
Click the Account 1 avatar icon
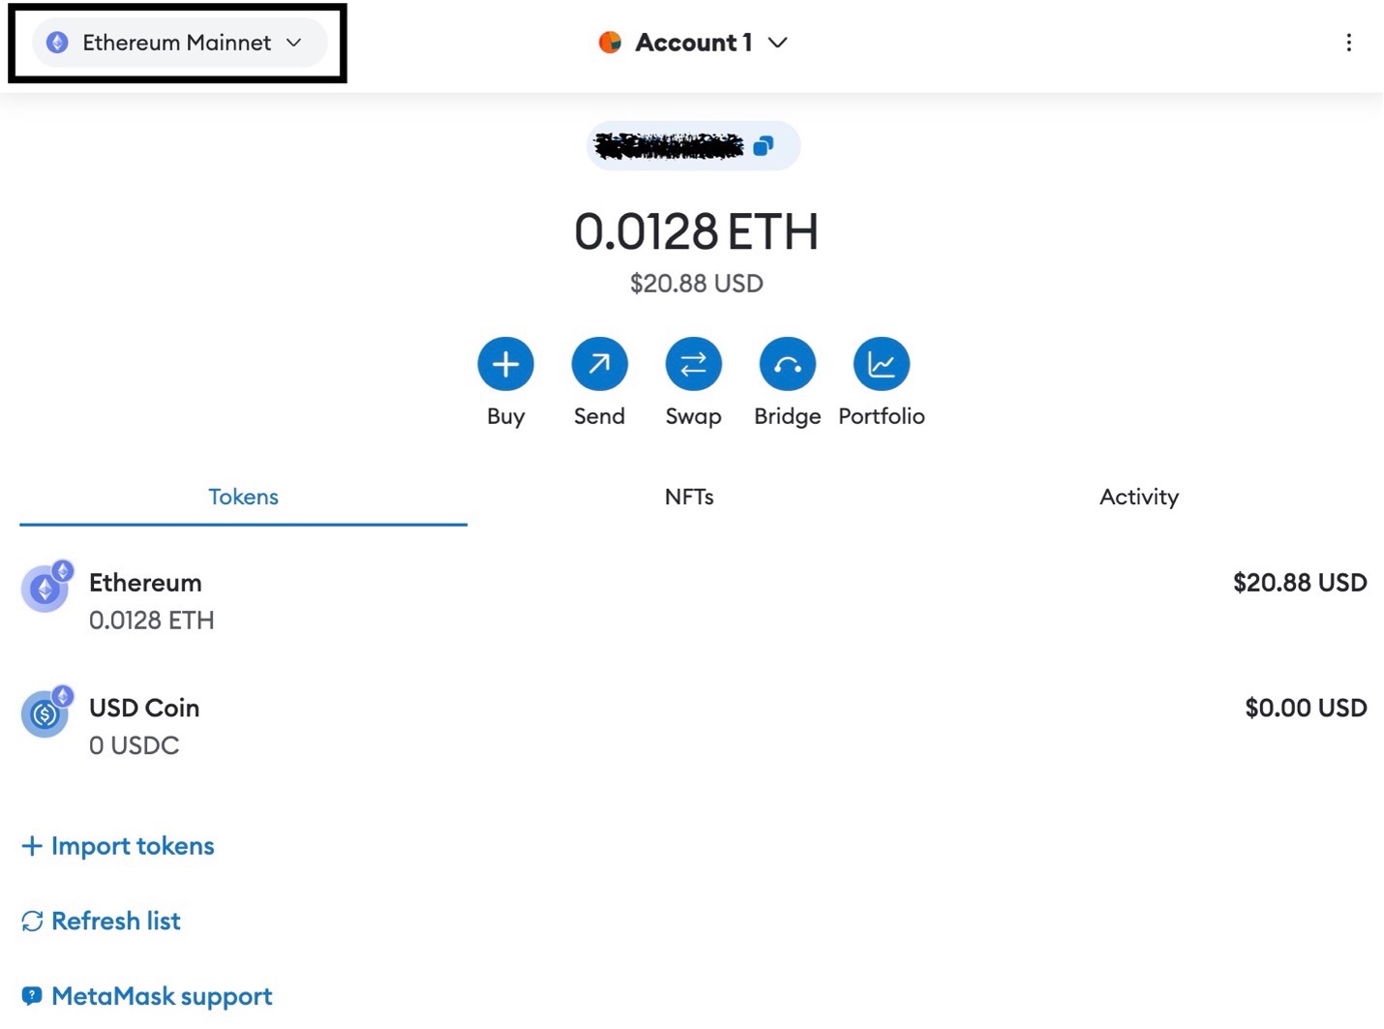(x=610, y=43)
